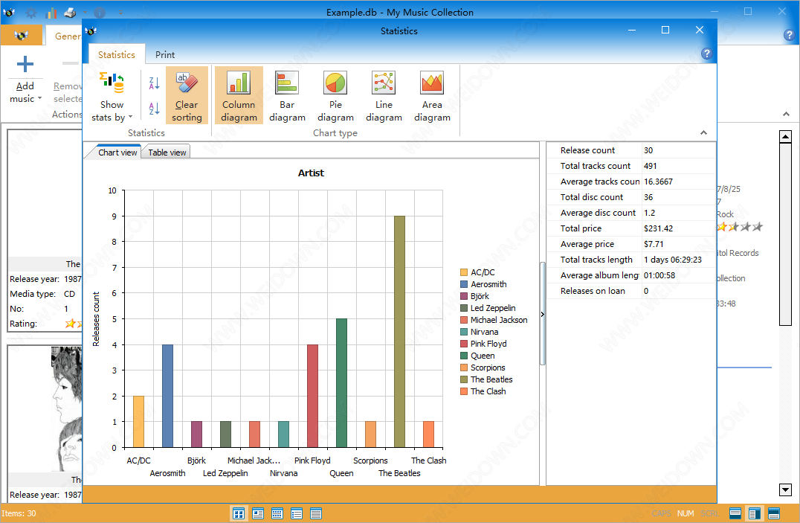The width and height of the screenshot is (800, 523).
Task: Open the Show stats by dropdown
Action: tap(112, 97)
